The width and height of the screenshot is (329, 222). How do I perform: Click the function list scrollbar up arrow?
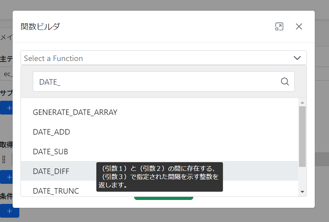[302, 103]
